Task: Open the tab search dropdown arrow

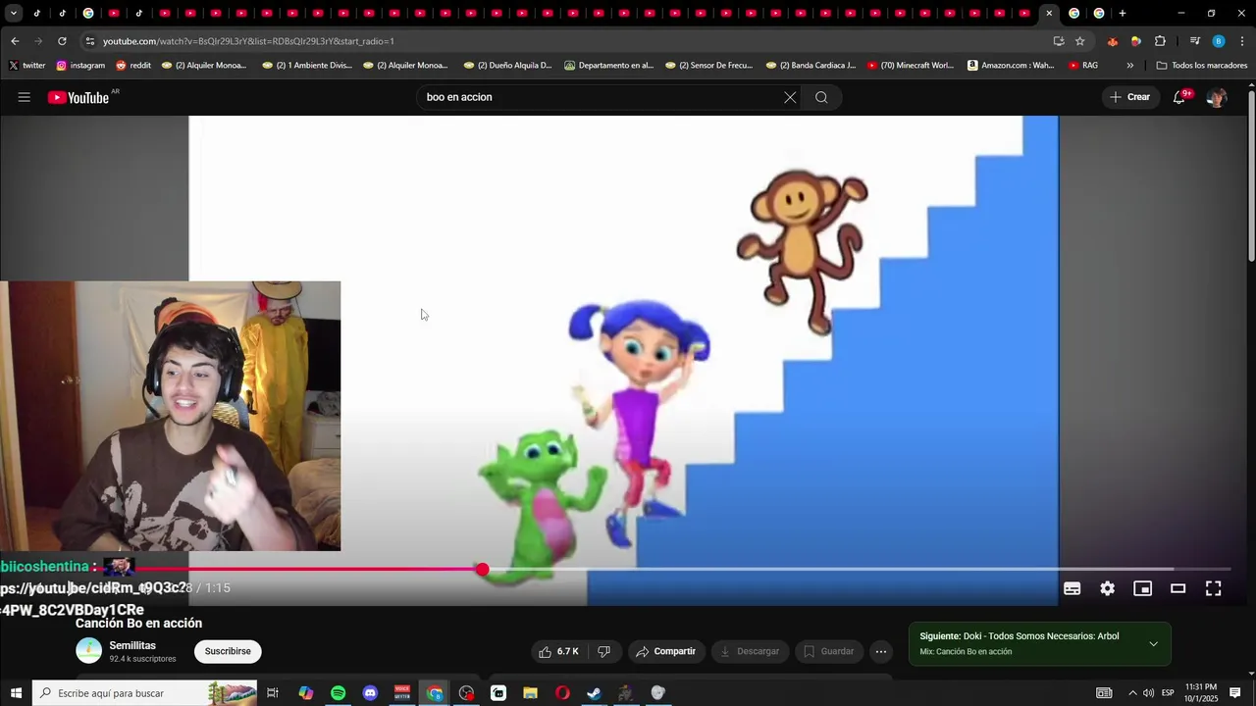Action: click(14, 13)
